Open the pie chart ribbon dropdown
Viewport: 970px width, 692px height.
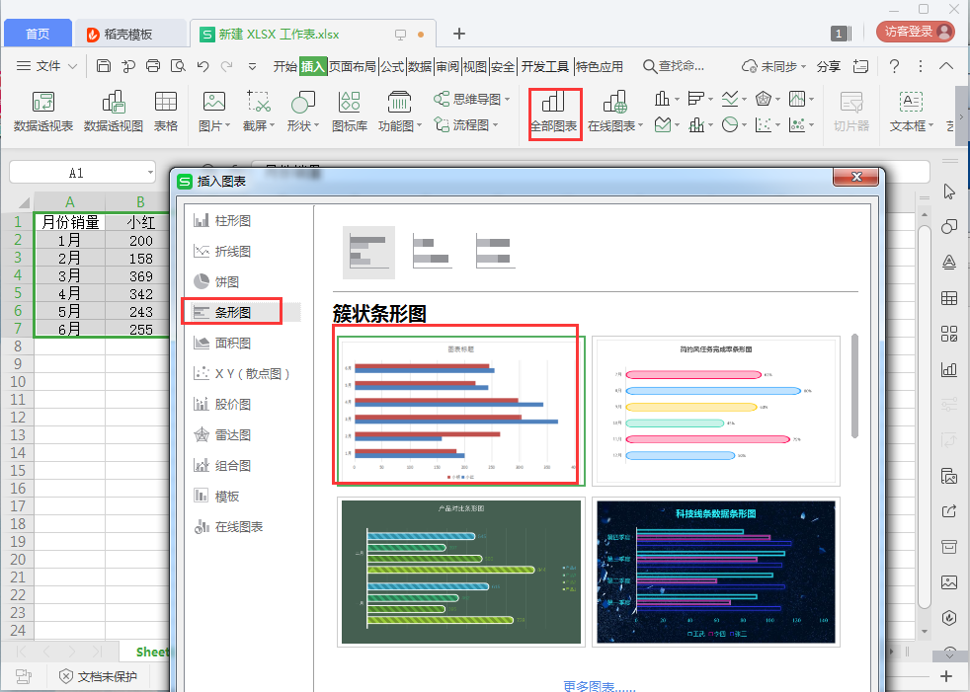click(734, 125)
